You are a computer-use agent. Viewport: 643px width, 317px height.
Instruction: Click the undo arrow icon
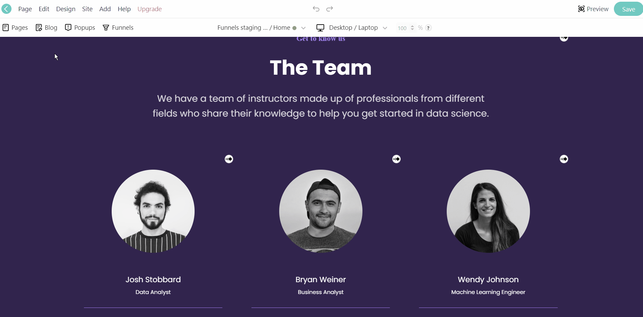tap(316, 9)
